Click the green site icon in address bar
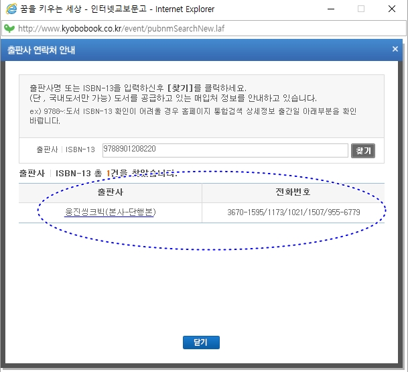Image resolution: width=408 pixels, height=372 pixels. click(9, 28)
